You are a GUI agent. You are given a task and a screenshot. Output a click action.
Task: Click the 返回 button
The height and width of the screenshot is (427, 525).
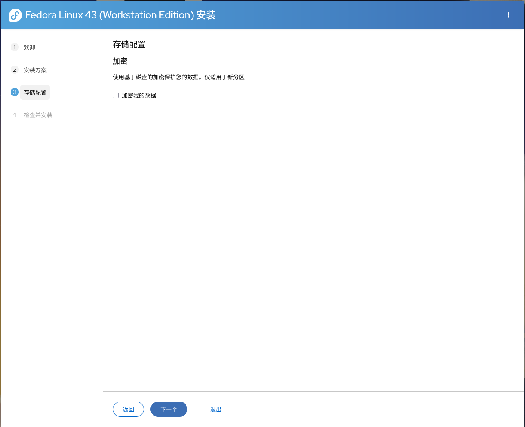pos(128,409)
